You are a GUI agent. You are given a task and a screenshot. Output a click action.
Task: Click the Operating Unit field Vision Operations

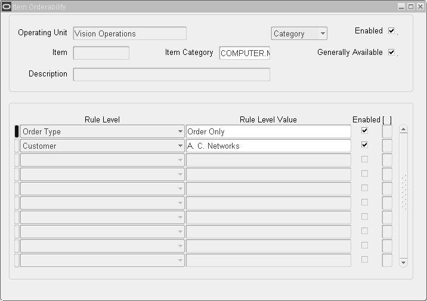coord(129,33)
